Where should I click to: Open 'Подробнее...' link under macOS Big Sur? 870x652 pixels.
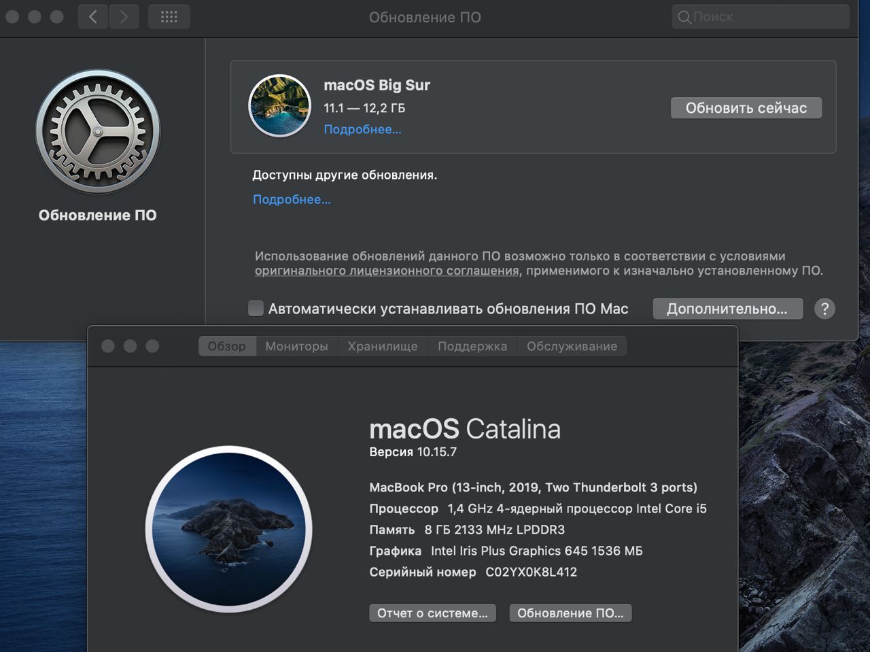[362, 129]
